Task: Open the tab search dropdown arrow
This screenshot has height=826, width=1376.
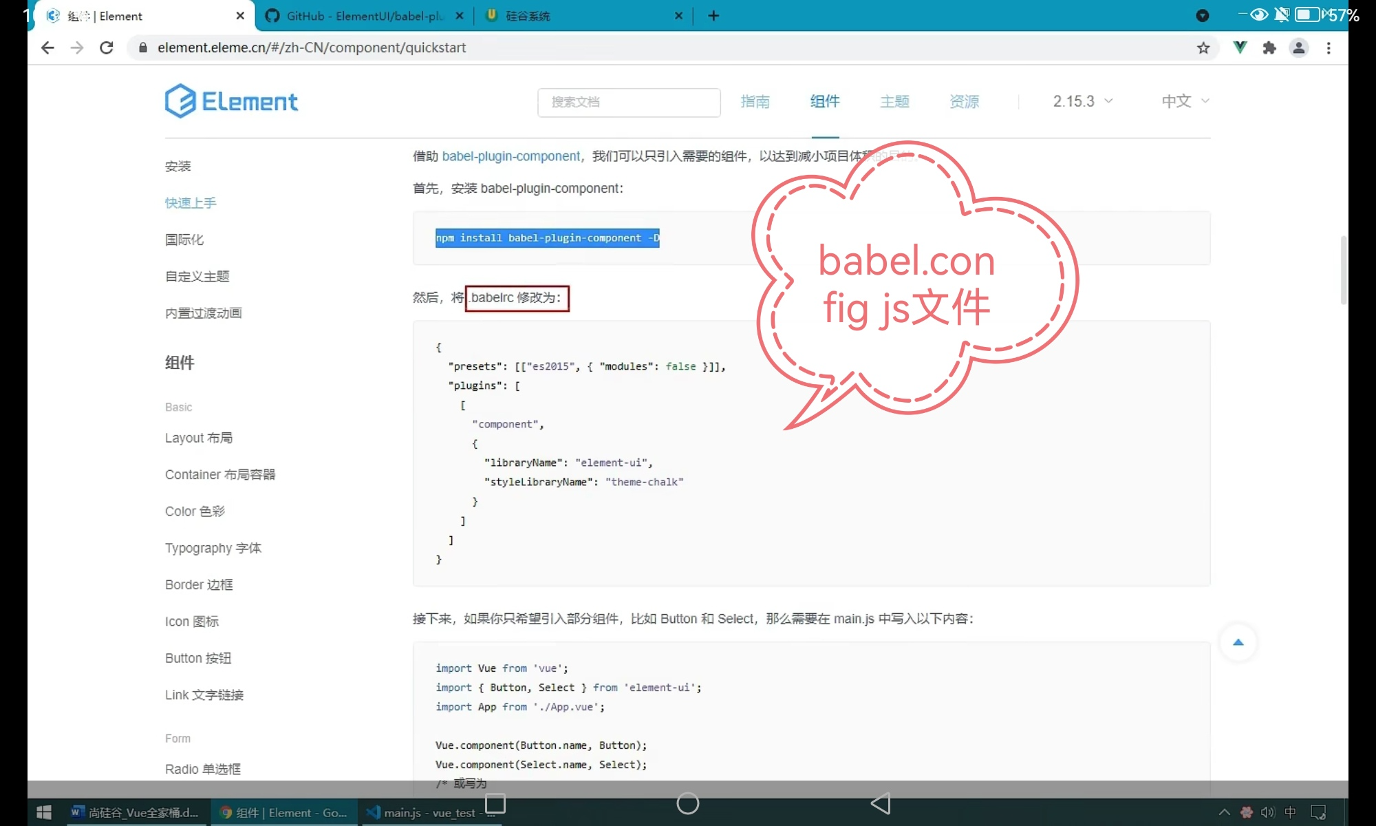Action: point(1203,15)
